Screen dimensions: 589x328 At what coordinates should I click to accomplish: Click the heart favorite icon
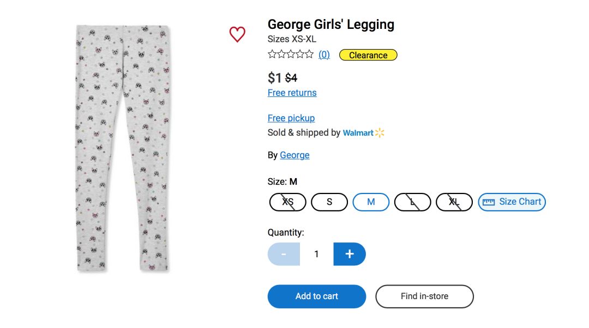[x=237, y=34]
